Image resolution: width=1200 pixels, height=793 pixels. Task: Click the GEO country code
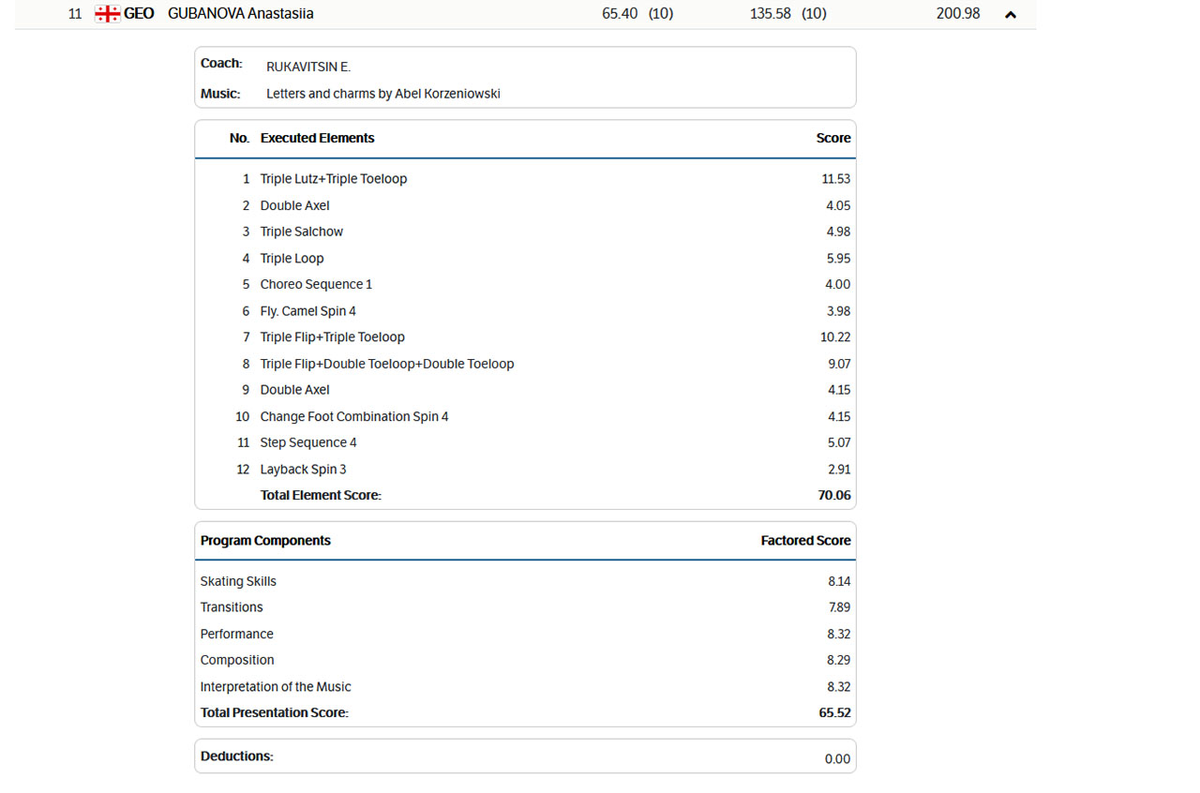tap(139, 14)
